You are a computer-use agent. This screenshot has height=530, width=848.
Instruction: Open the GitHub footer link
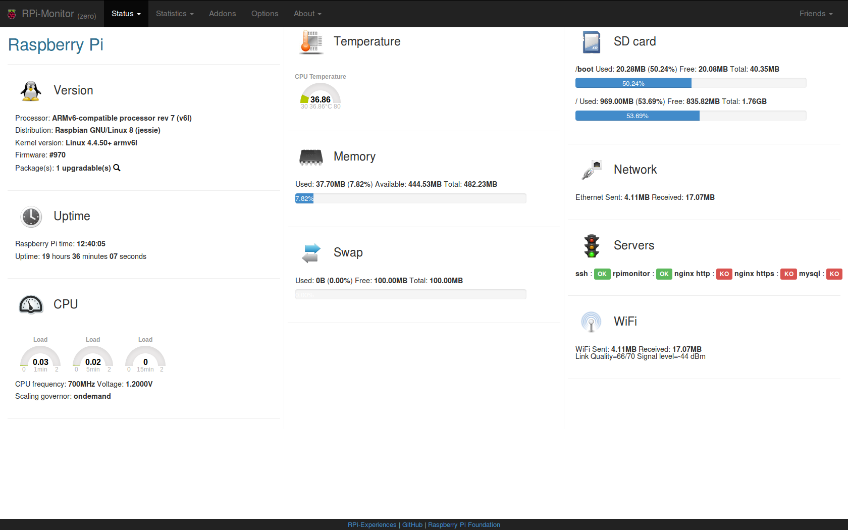[x=412, y=525]
